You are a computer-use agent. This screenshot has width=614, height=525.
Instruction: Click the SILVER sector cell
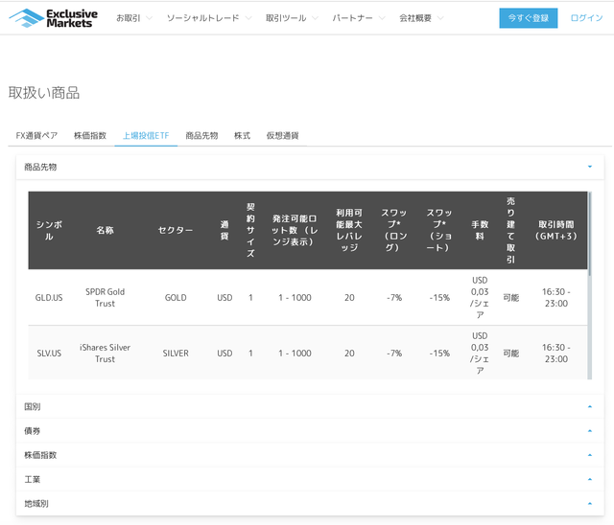tap(176, 354)
